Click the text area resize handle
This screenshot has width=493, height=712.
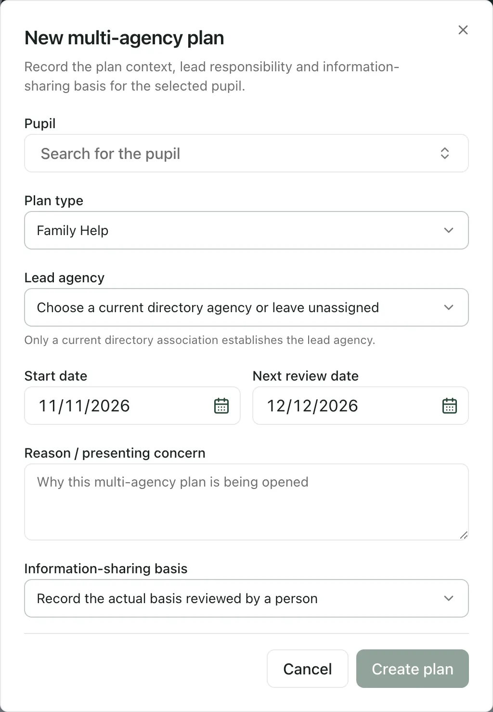point(464,535)
